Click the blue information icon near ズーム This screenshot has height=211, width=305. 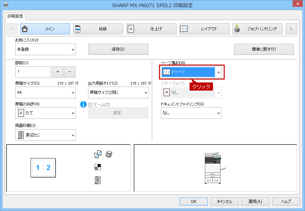[x=83, y=105]
